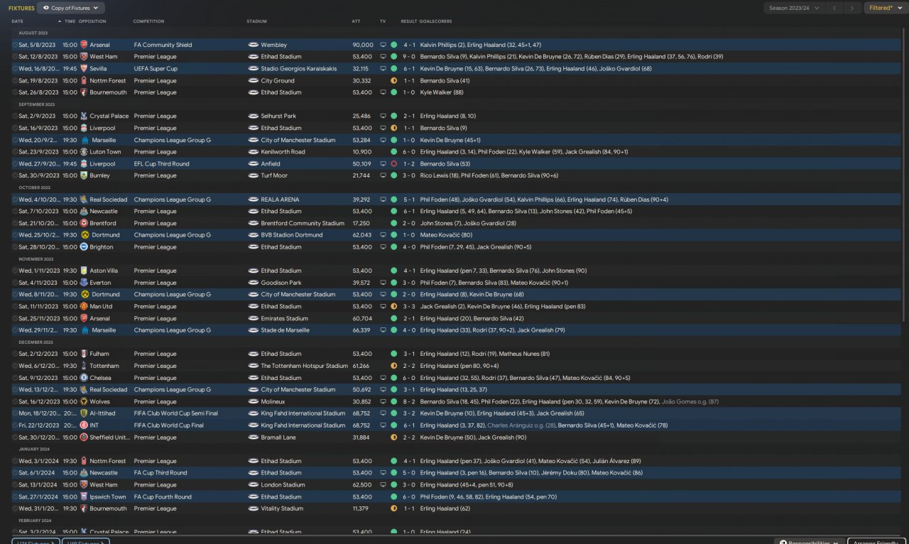Screen dimensions: 909x544
Task: Go to the next season with the right arrow
Action: point(854,8)
